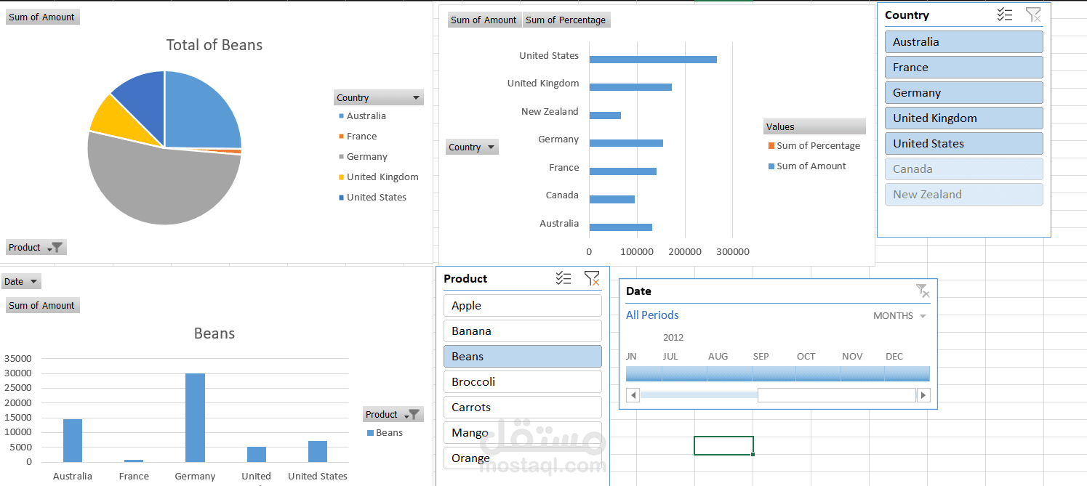The width and height of the screenshot is (1087, 486).
Task: Click the selected green-bordered worksheet cell
Action: (x=723, y=445)
